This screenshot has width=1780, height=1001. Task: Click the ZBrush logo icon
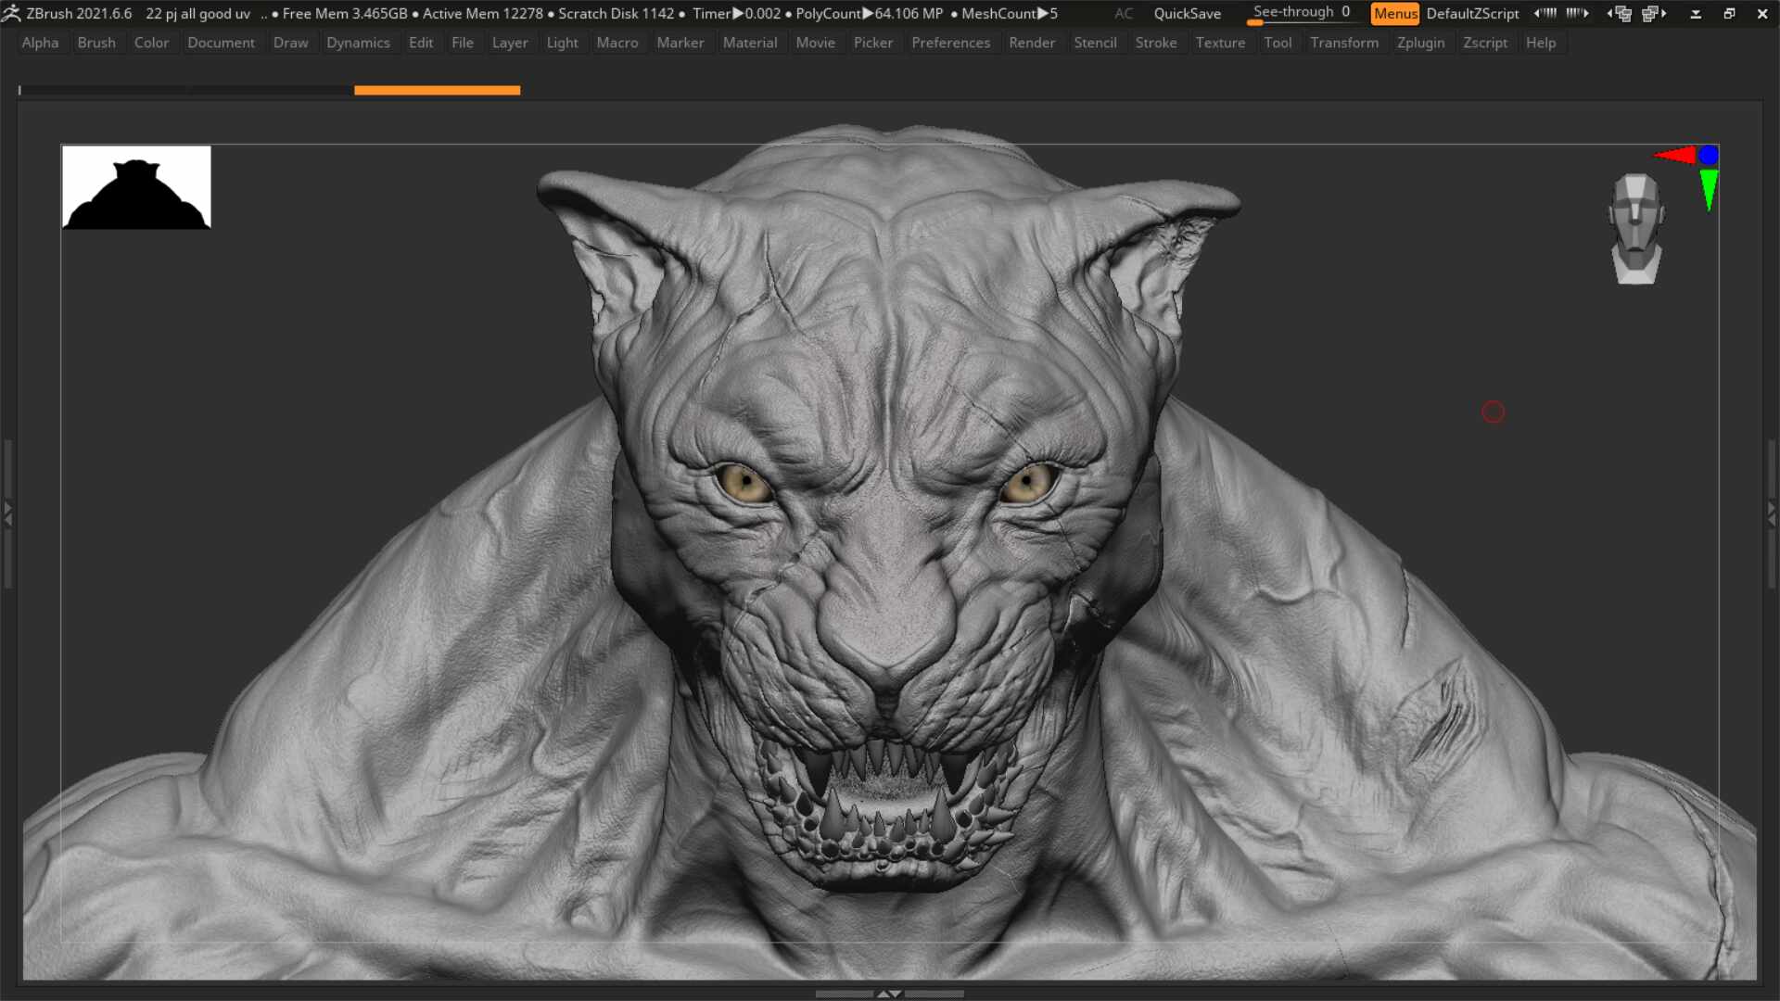(x=11, y=13)
